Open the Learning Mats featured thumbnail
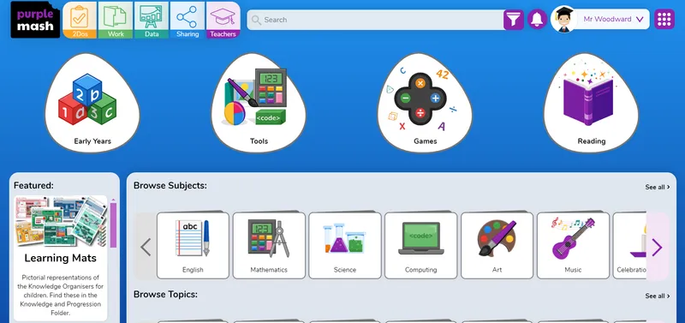 tap(60, 221)
